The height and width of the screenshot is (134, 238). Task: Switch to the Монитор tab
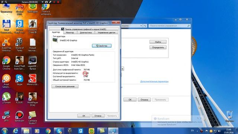(x=70, y=32)
